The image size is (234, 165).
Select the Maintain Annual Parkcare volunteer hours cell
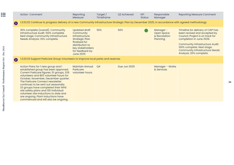coord(83,69)
